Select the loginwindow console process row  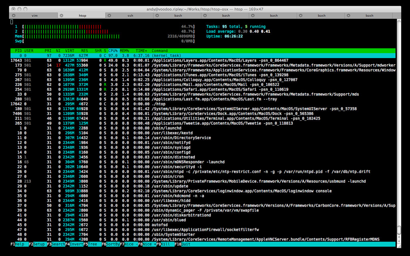203,191
